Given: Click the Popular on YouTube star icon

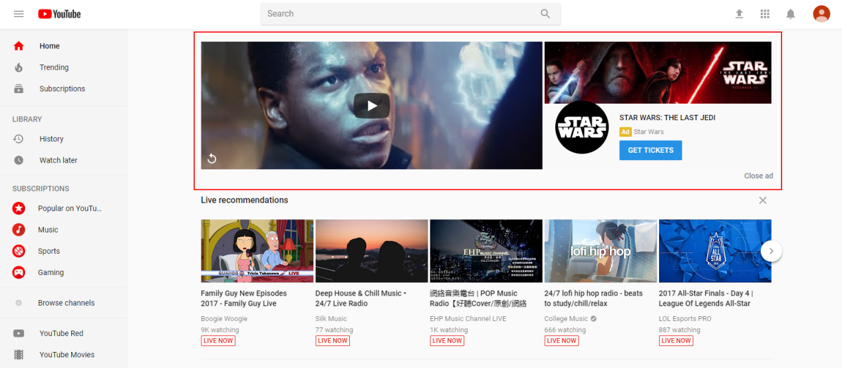Looking at the screenshot, I should (19, 208).
